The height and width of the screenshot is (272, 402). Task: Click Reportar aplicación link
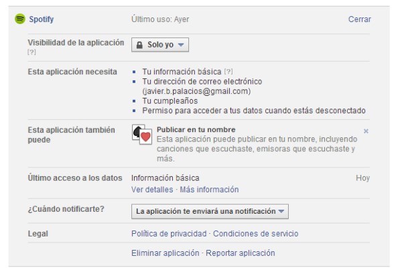coord(241,253)
